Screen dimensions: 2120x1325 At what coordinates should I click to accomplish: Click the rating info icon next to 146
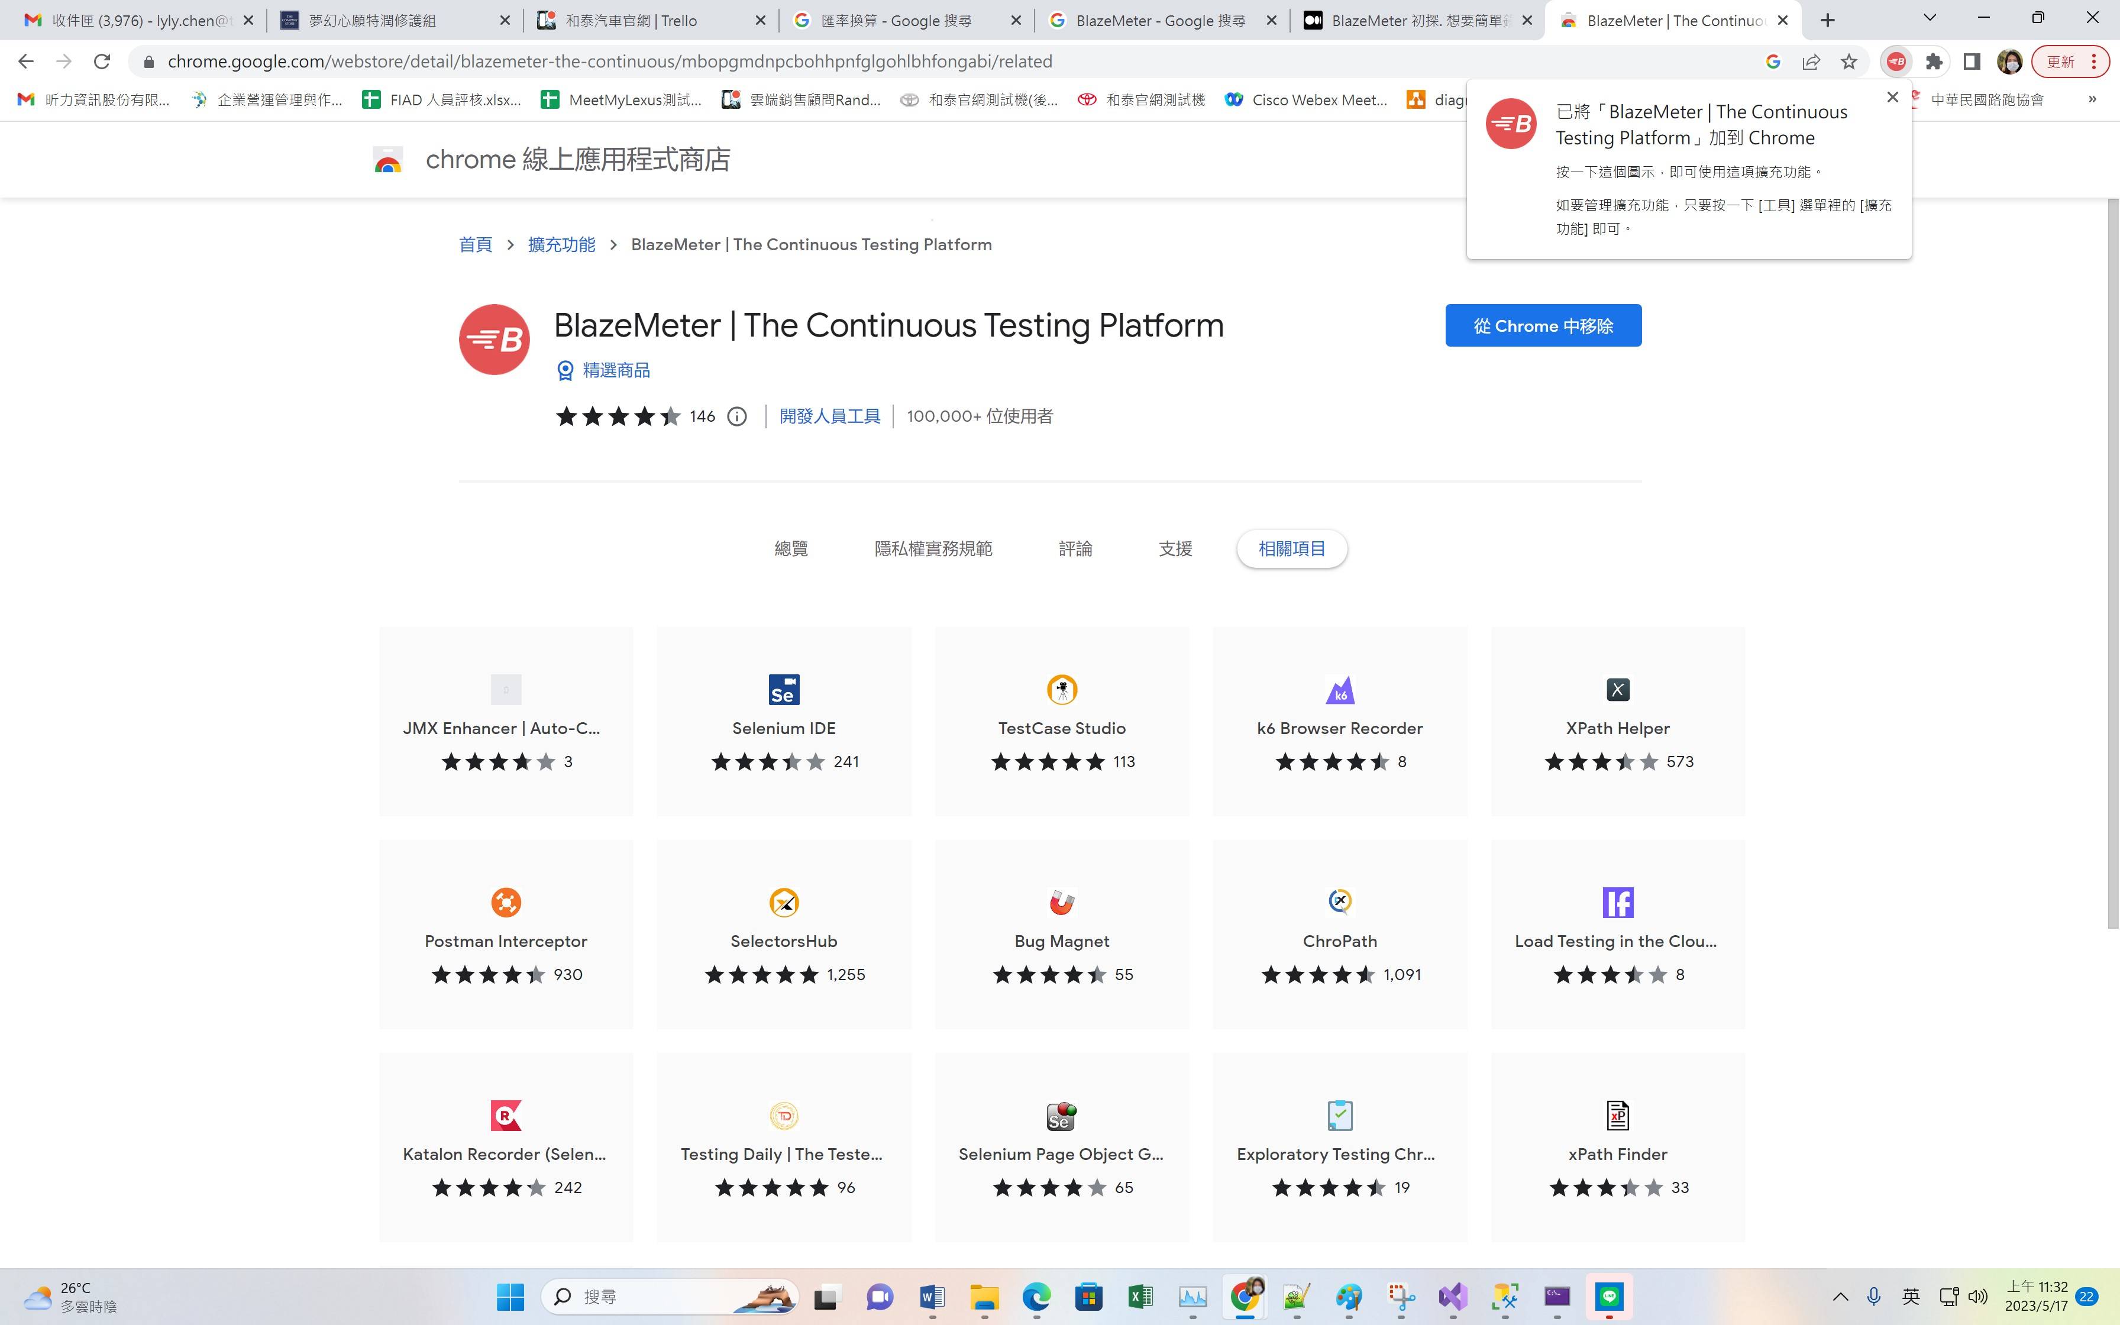click(x=737, y=416)
